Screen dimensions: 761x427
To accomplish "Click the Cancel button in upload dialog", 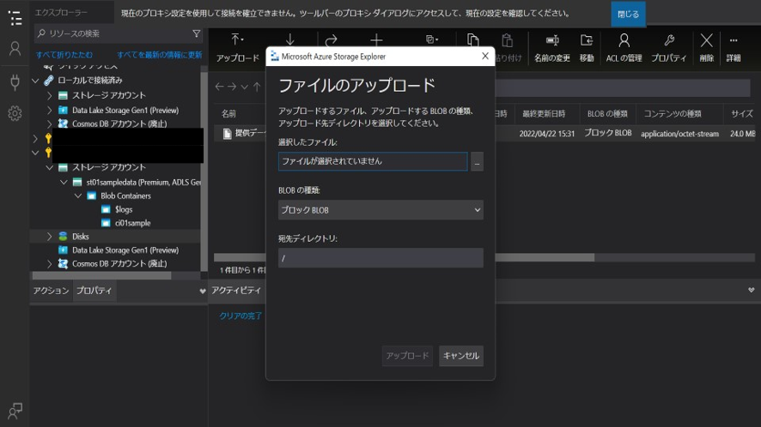I will click(460, 356).
